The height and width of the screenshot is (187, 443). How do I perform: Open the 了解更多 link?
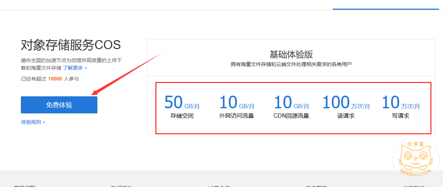[x=75, y=68]
